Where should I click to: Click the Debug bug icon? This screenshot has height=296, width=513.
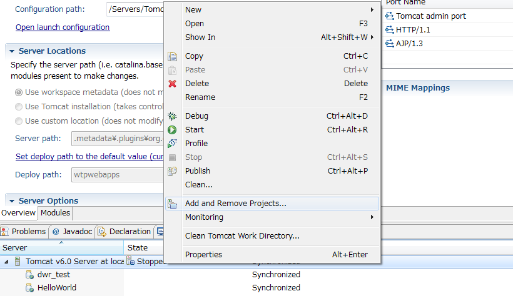click(173, 116)
